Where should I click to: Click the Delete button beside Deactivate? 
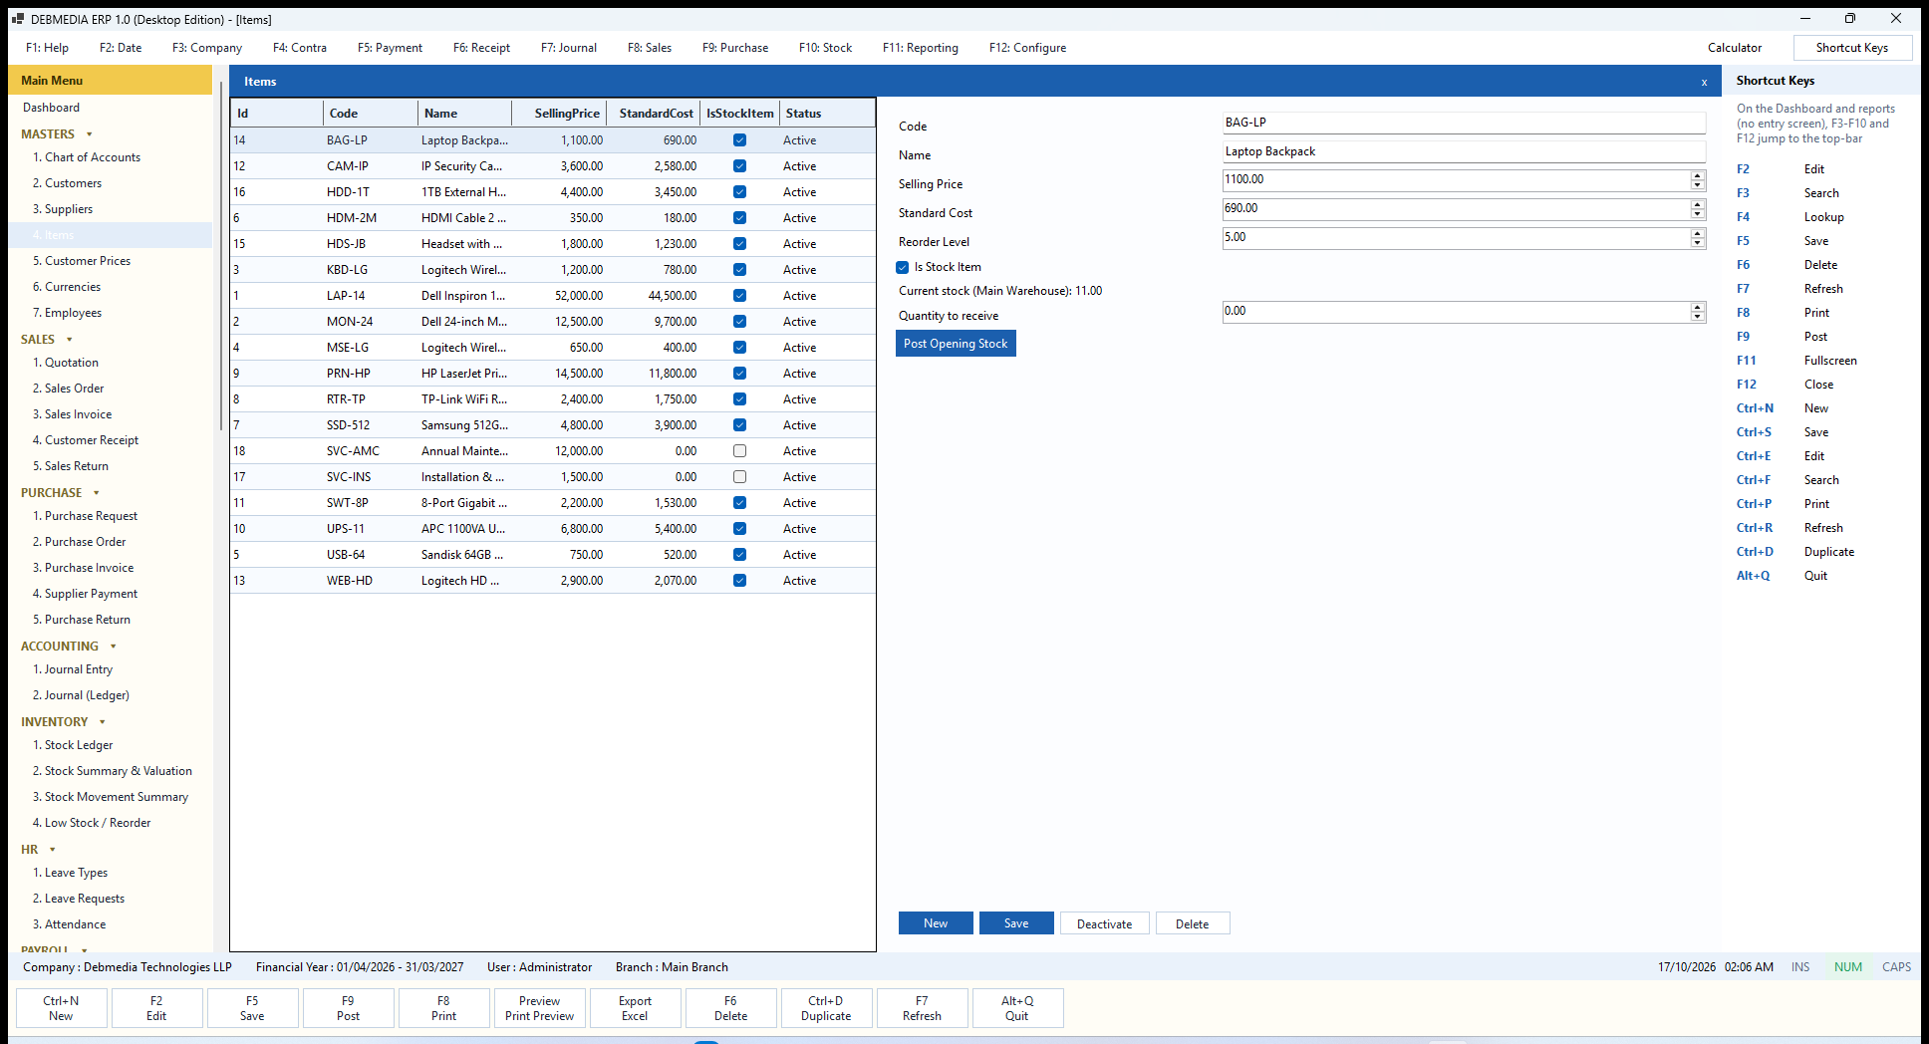[1193, 923]
